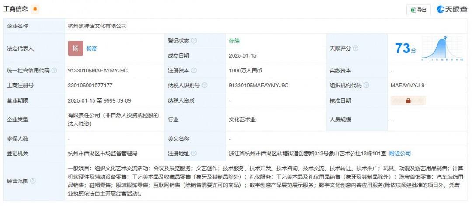Click the 参保人数 label cell
The width and height of the screenshot is (472, 206).
tap(34, 139)
